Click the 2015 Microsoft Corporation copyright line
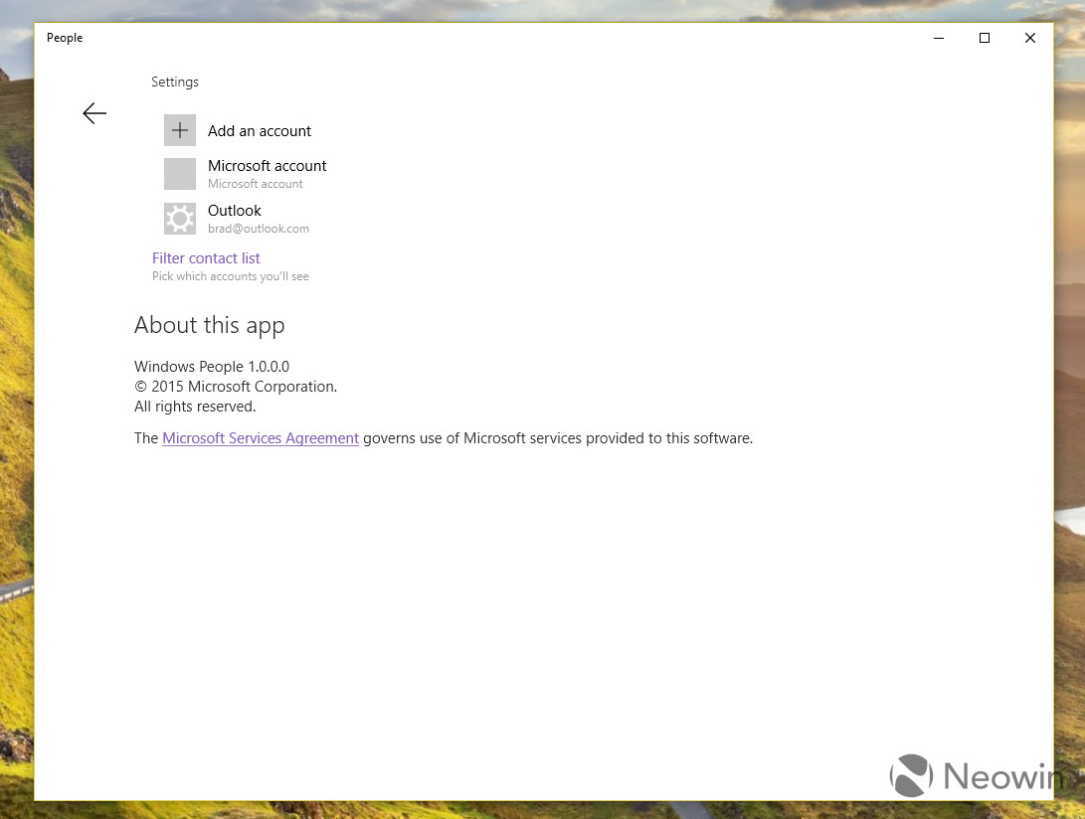This screenshot has height=819, width=1085. pos(236,387)
